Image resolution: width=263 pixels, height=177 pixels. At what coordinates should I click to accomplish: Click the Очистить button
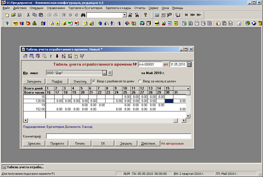[80, 82]
